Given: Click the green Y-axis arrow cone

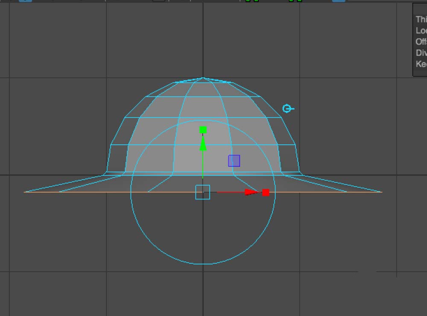Looking at the screenshot, I should 203,144.
